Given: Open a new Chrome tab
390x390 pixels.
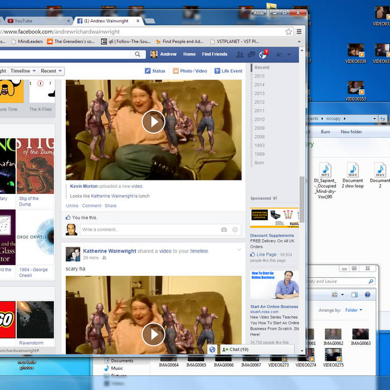Looking at the screenshot, I should [150, 21].
